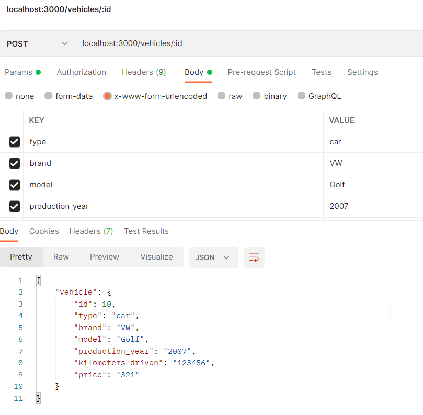Click the "type": "car" response line
Viewport: 423px width, 415px height.
point(107,316)
